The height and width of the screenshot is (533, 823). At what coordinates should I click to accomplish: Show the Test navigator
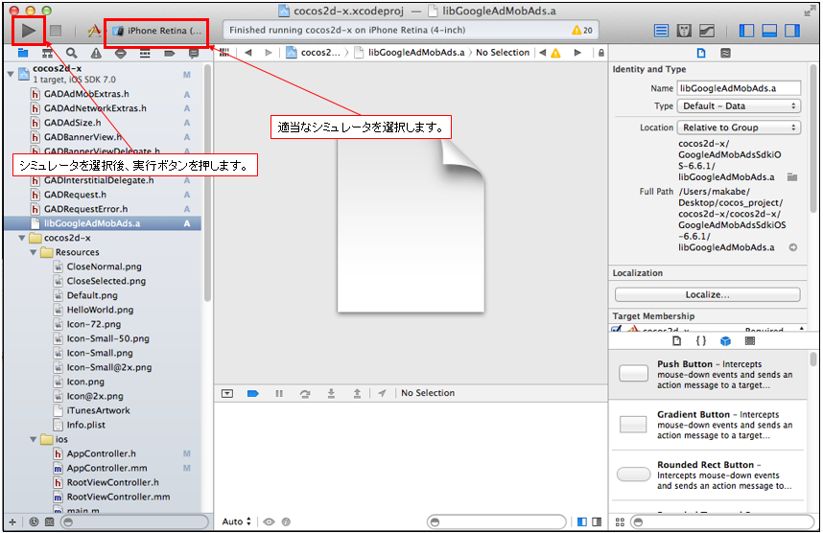click(121, 53)
